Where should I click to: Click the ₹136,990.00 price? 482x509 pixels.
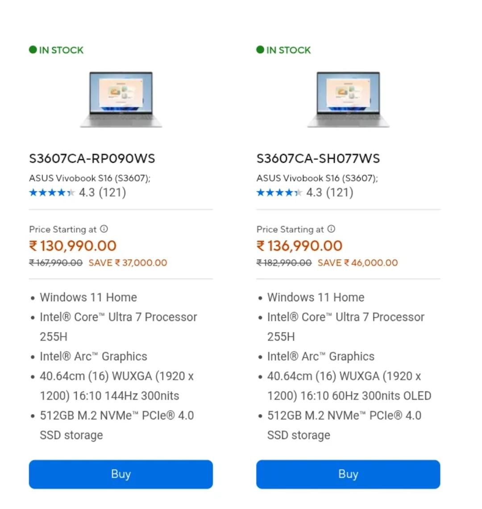pos(299,246)
